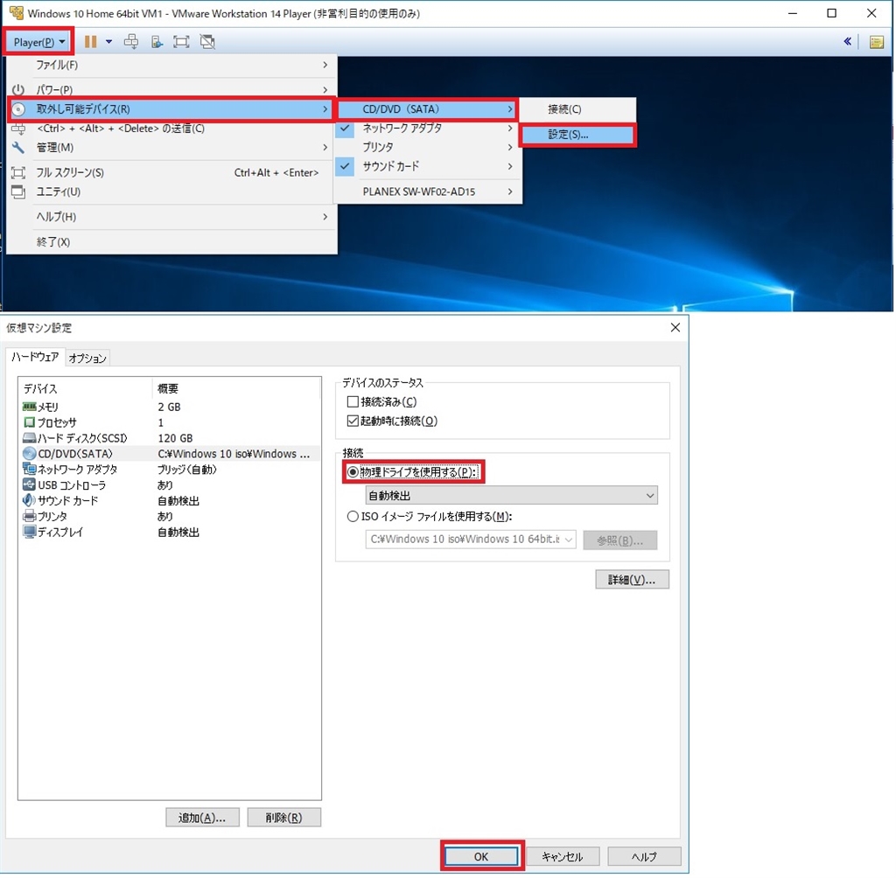Open the Player(P) menu button

38,42
